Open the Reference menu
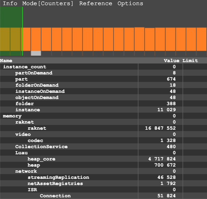This screenshot has height=199, width=207. pos(96,3)
